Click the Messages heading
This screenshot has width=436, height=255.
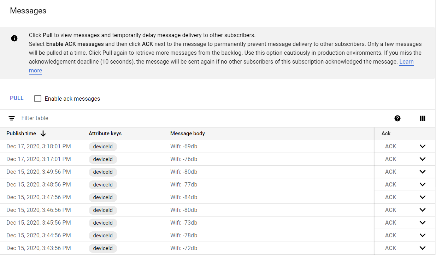[x=28, y=11]
